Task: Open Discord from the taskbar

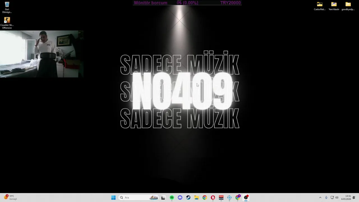Action: click(x=180, y=198)
